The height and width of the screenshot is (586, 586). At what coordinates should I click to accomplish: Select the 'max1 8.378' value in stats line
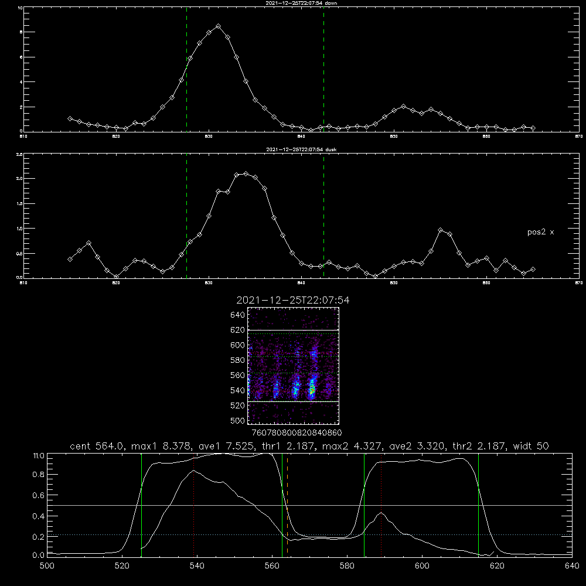162,446
